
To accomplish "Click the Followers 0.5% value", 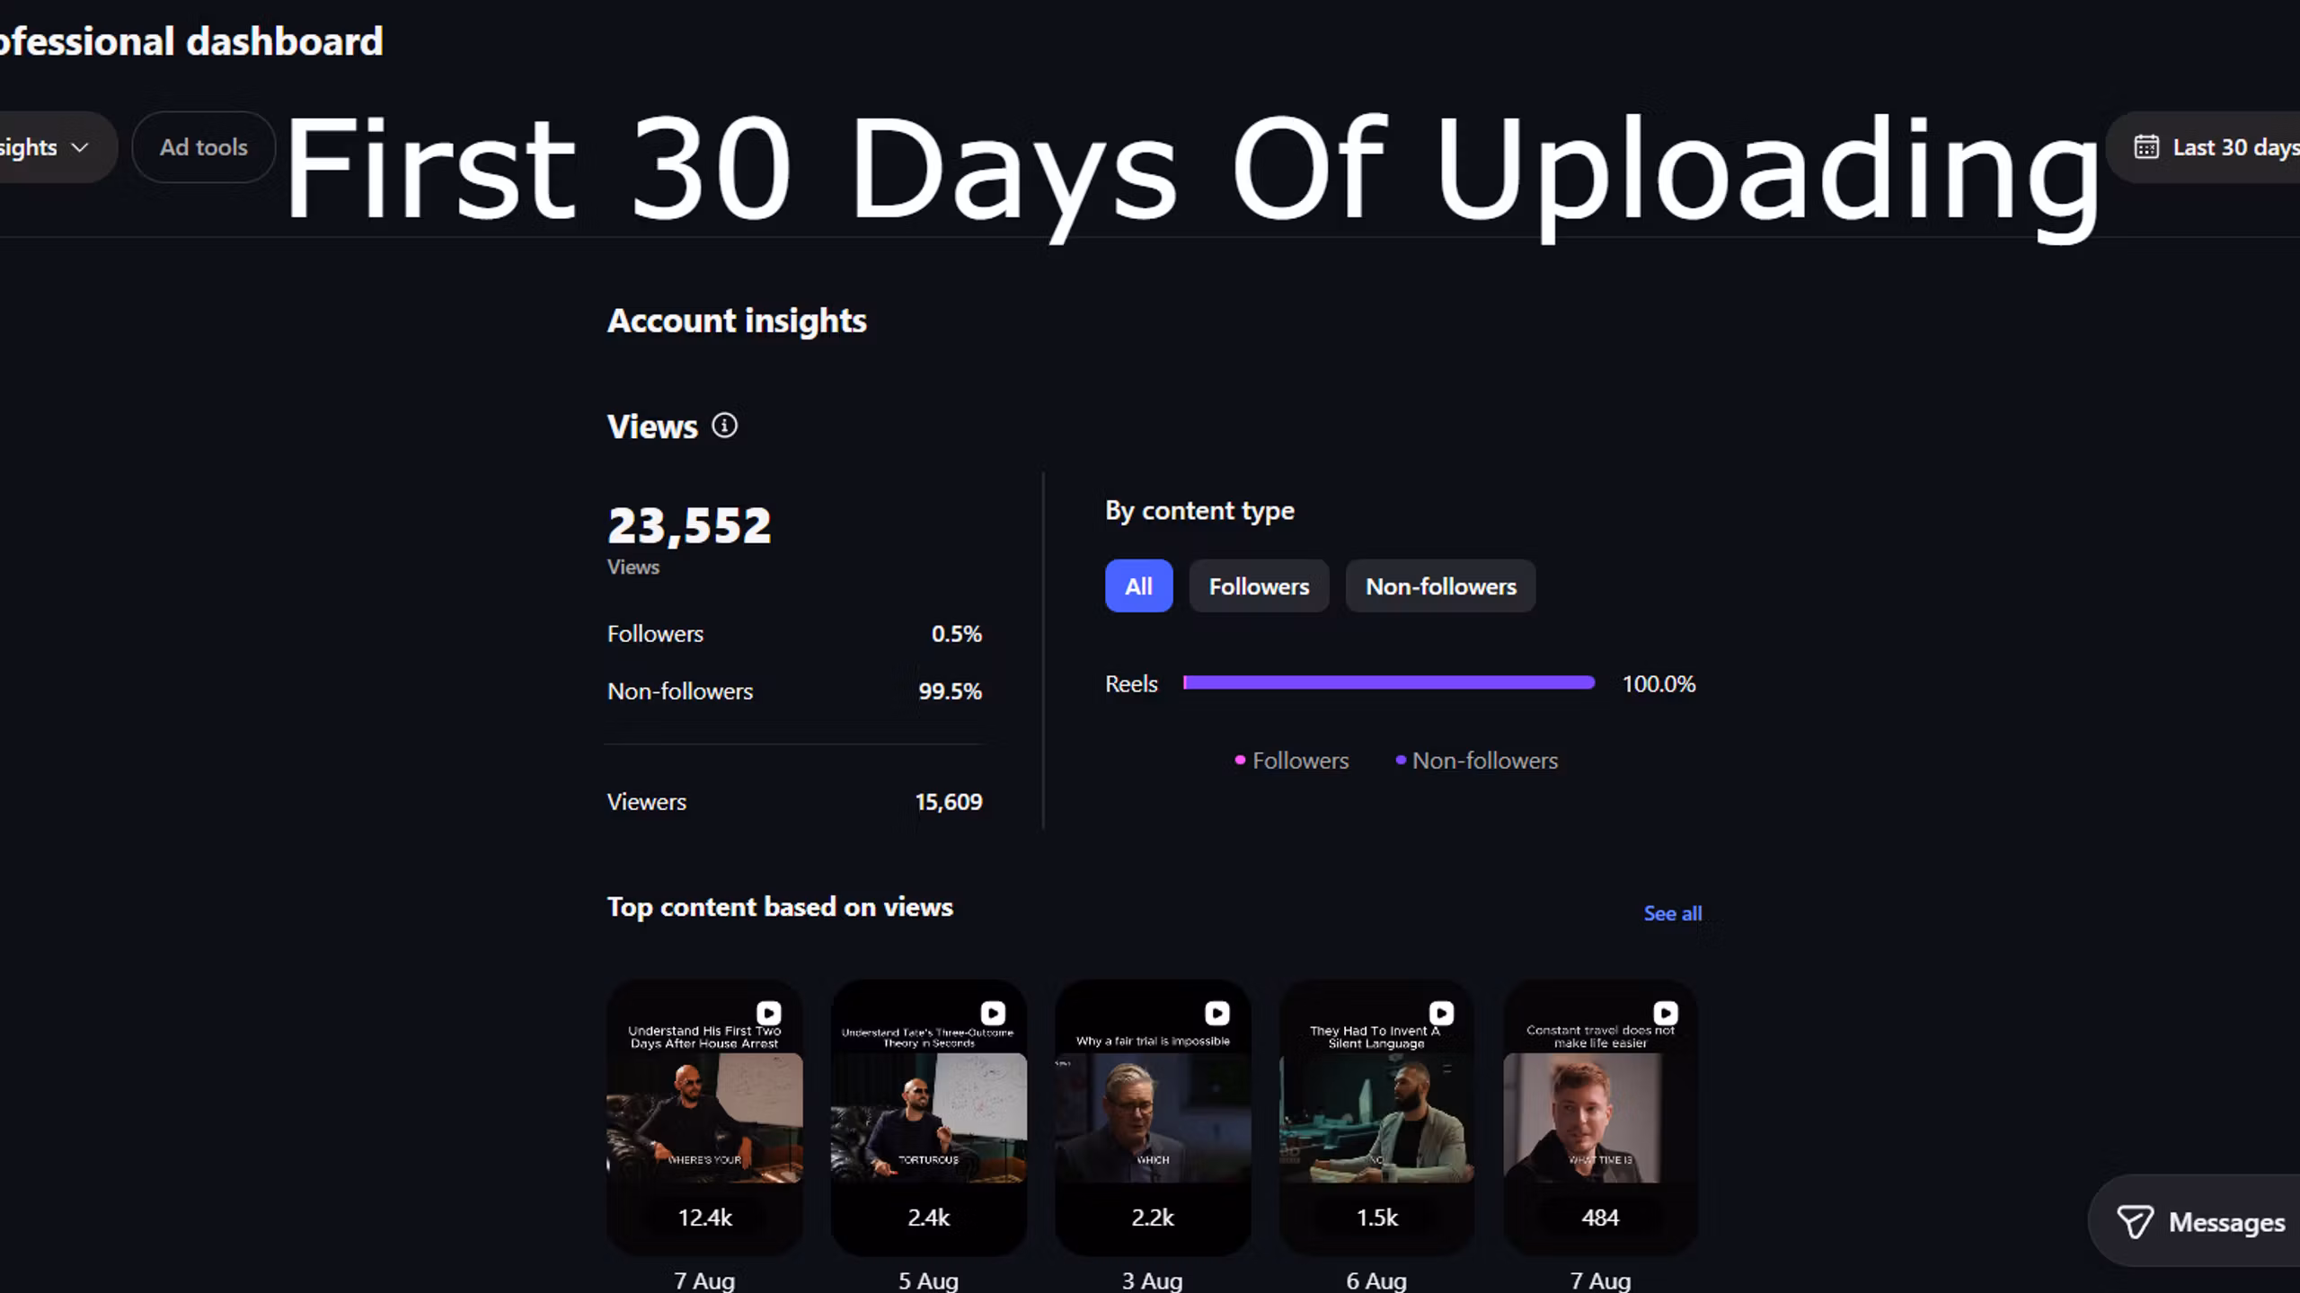I will coord(956,634).
